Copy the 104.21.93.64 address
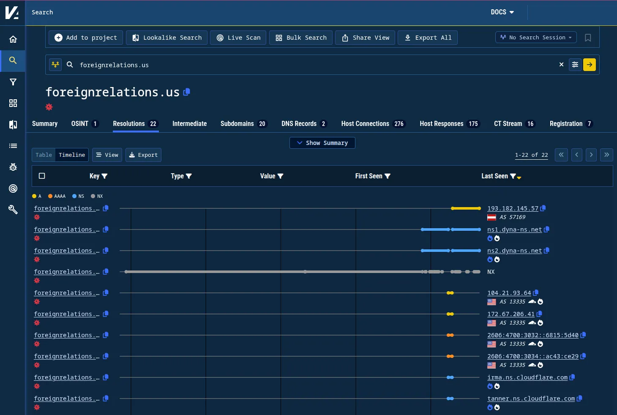Screen dimensions: 617x415 [x=536, y=292]
